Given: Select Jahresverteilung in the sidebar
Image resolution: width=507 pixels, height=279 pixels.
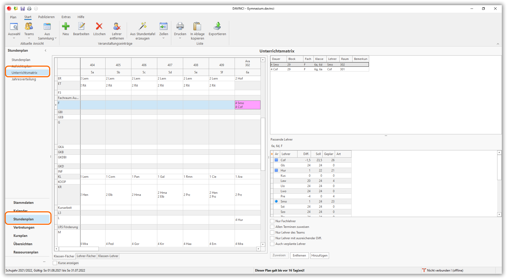Looking at the screenshot, I should 24,79.
